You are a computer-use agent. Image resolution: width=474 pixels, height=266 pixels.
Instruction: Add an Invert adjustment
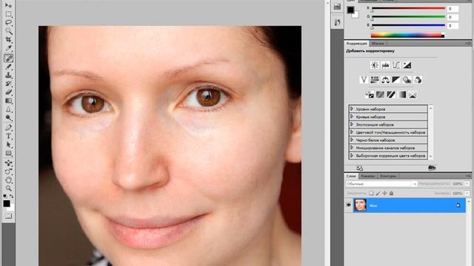(x=369, y=95)
